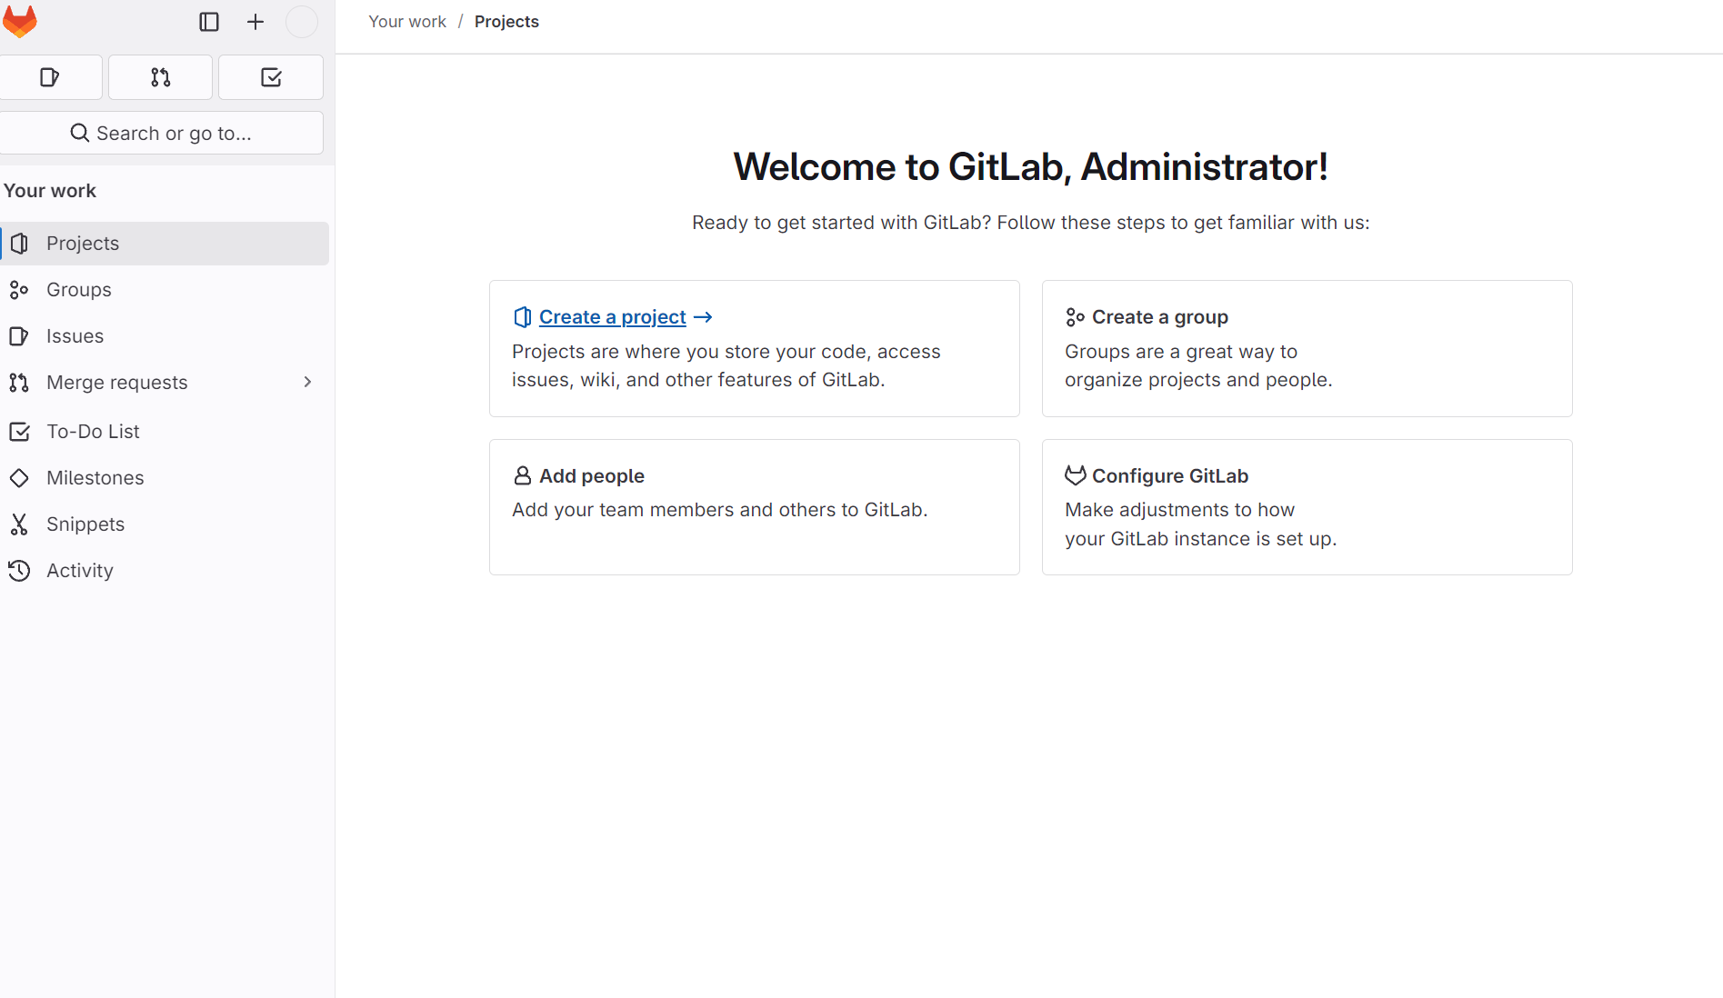
Task: Click the Projects sidebar icon
Action: [x=19, y=244]
